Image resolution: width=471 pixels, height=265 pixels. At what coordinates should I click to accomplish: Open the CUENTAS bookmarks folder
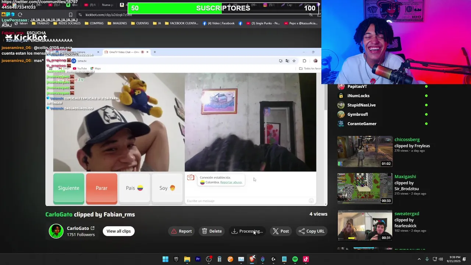(139, 23)
